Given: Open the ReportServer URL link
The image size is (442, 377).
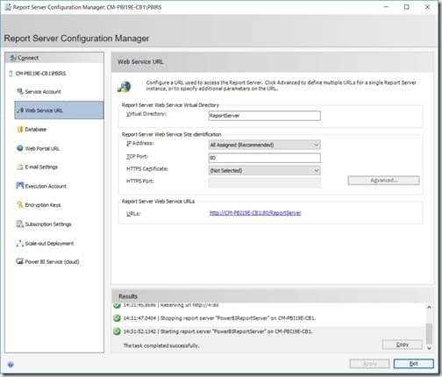Looking at the screenshot, I should 255,213.
